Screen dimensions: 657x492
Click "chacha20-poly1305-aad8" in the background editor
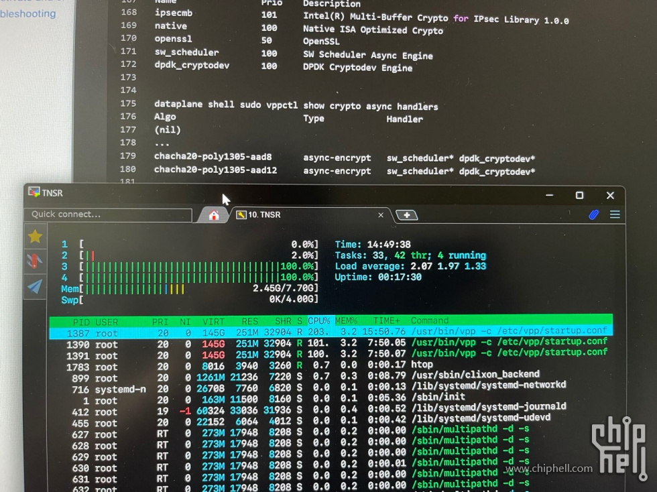pyautogui.click(x=213, y=156)
